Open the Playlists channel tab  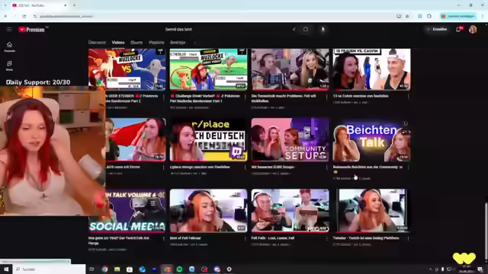[x=156, y=43]
